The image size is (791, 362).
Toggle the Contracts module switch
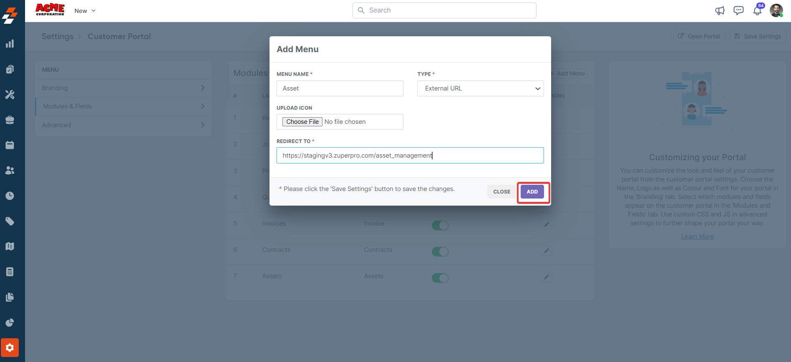click(440, 251)
